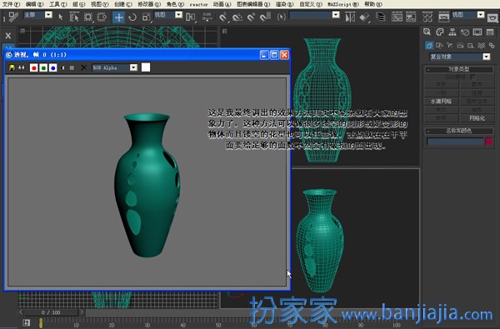Switch to the Utilities command panel tab
Screen dimensions: 500x329
click(490, 32)
